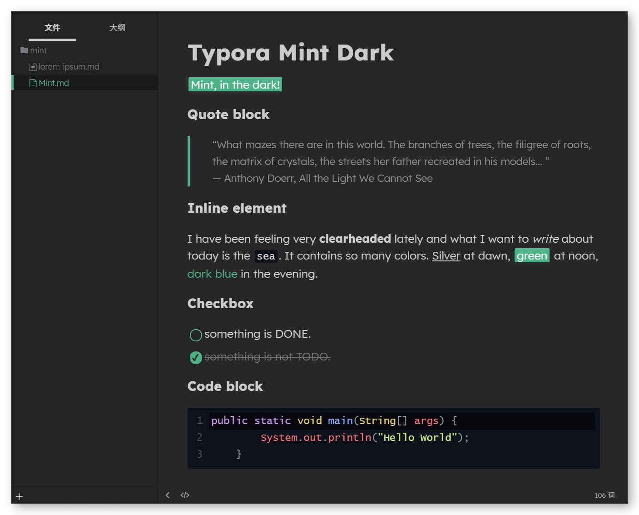Check the 'something is DONE' checkbox
This screenshot has width=639, height=515.
196,335
